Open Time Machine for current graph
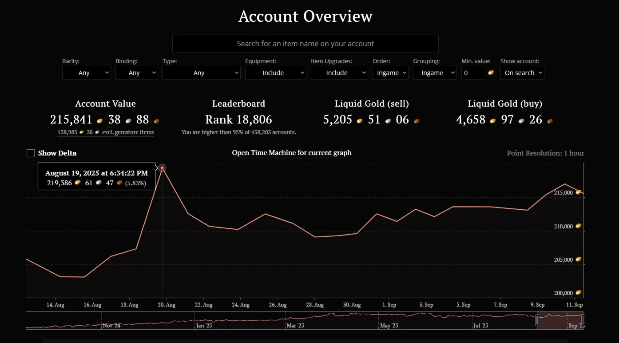The height and width of the screenshot is (343, 619). coord(292,153)
